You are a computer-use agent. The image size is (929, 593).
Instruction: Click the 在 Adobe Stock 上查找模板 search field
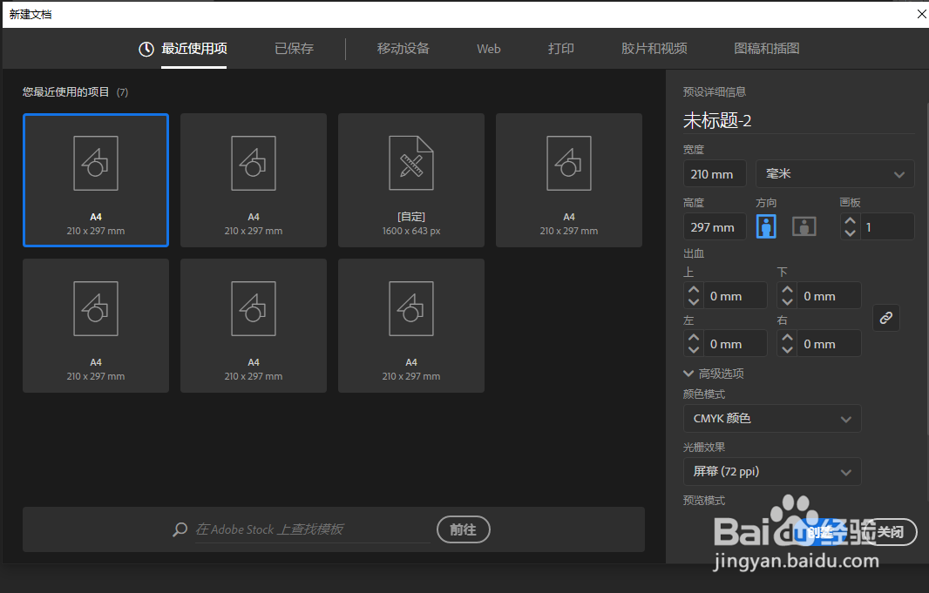[312, 529]
